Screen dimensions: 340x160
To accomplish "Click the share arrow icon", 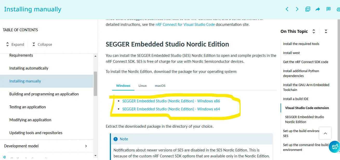I will pyautogui.click(x=318, y=9).
